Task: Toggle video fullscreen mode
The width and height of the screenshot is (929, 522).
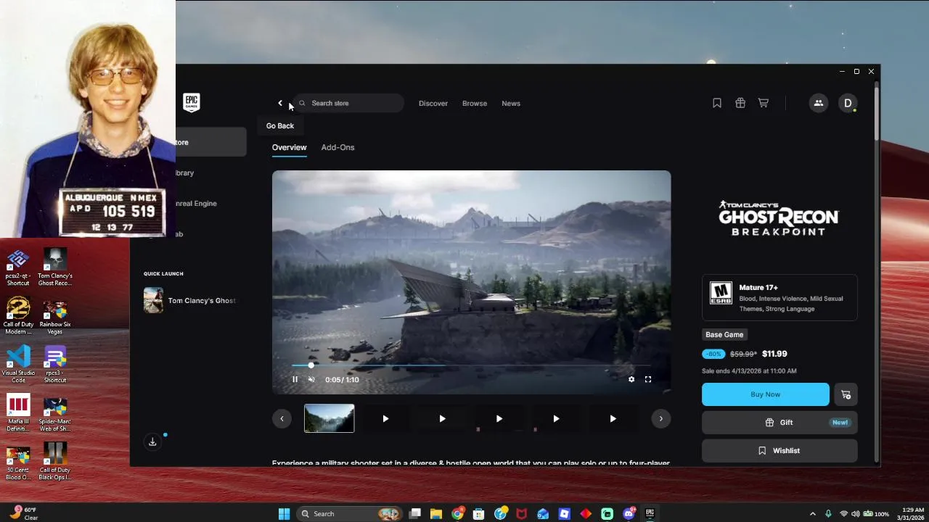Action: [x=648, y=379]
